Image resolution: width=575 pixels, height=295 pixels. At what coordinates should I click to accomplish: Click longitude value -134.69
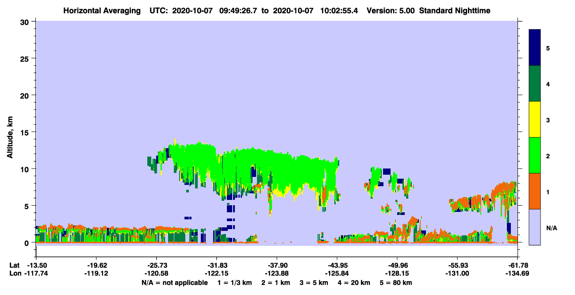point(517,274)
